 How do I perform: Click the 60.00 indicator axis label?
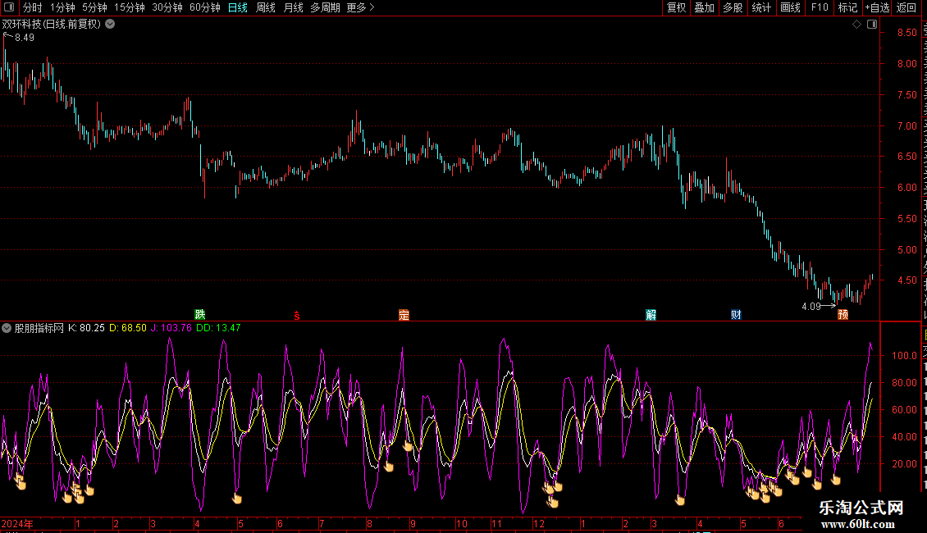tap(905, 409)
